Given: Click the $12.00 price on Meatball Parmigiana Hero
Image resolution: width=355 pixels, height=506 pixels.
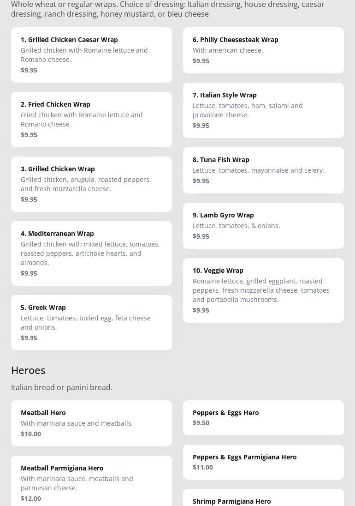Looking at the screenshot, I should 31,499.
